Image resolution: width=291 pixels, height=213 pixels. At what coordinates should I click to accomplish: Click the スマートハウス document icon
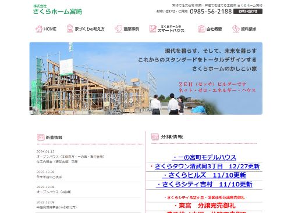[152, 29]
